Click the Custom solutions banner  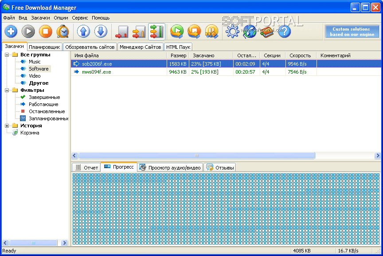click(x=352, y=32)
